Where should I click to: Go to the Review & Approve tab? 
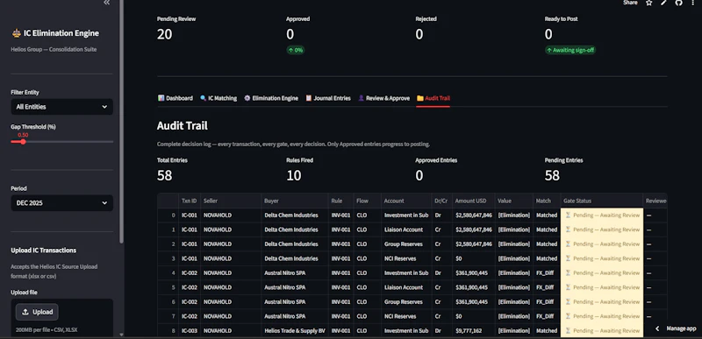pyautogui.click(x=383, y=98)
